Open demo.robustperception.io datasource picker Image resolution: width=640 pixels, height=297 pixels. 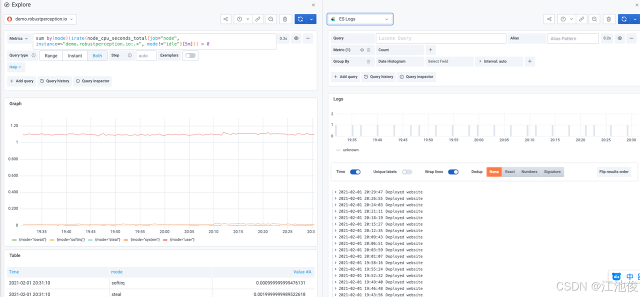point(40,19)
